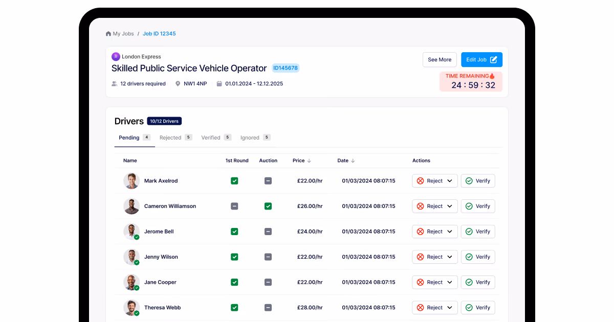Toggle Theresa Webb's 1st Round checkbox

point(234,308)
